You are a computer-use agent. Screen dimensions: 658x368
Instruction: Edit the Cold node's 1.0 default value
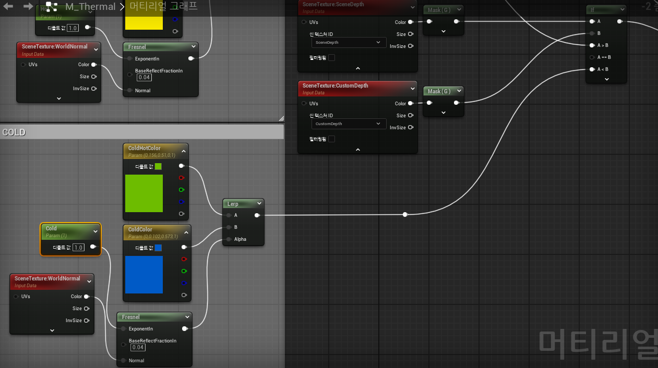point(78,248)
